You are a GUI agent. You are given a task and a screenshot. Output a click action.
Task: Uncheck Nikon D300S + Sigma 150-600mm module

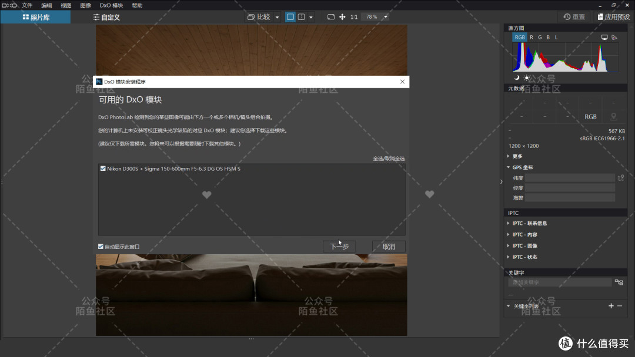[x=103, y=169]
